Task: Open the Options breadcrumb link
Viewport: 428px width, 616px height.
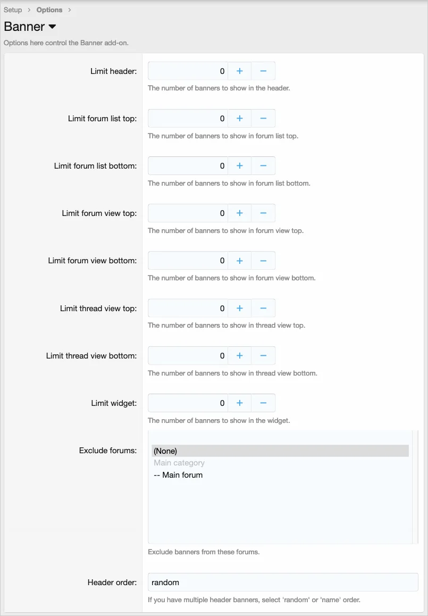Action: pyautogui.click(x=49, y=10)
